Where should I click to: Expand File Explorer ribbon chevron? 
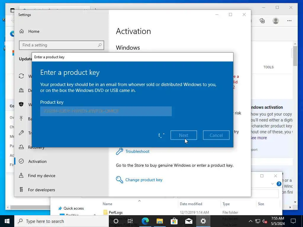click(273, 184)
